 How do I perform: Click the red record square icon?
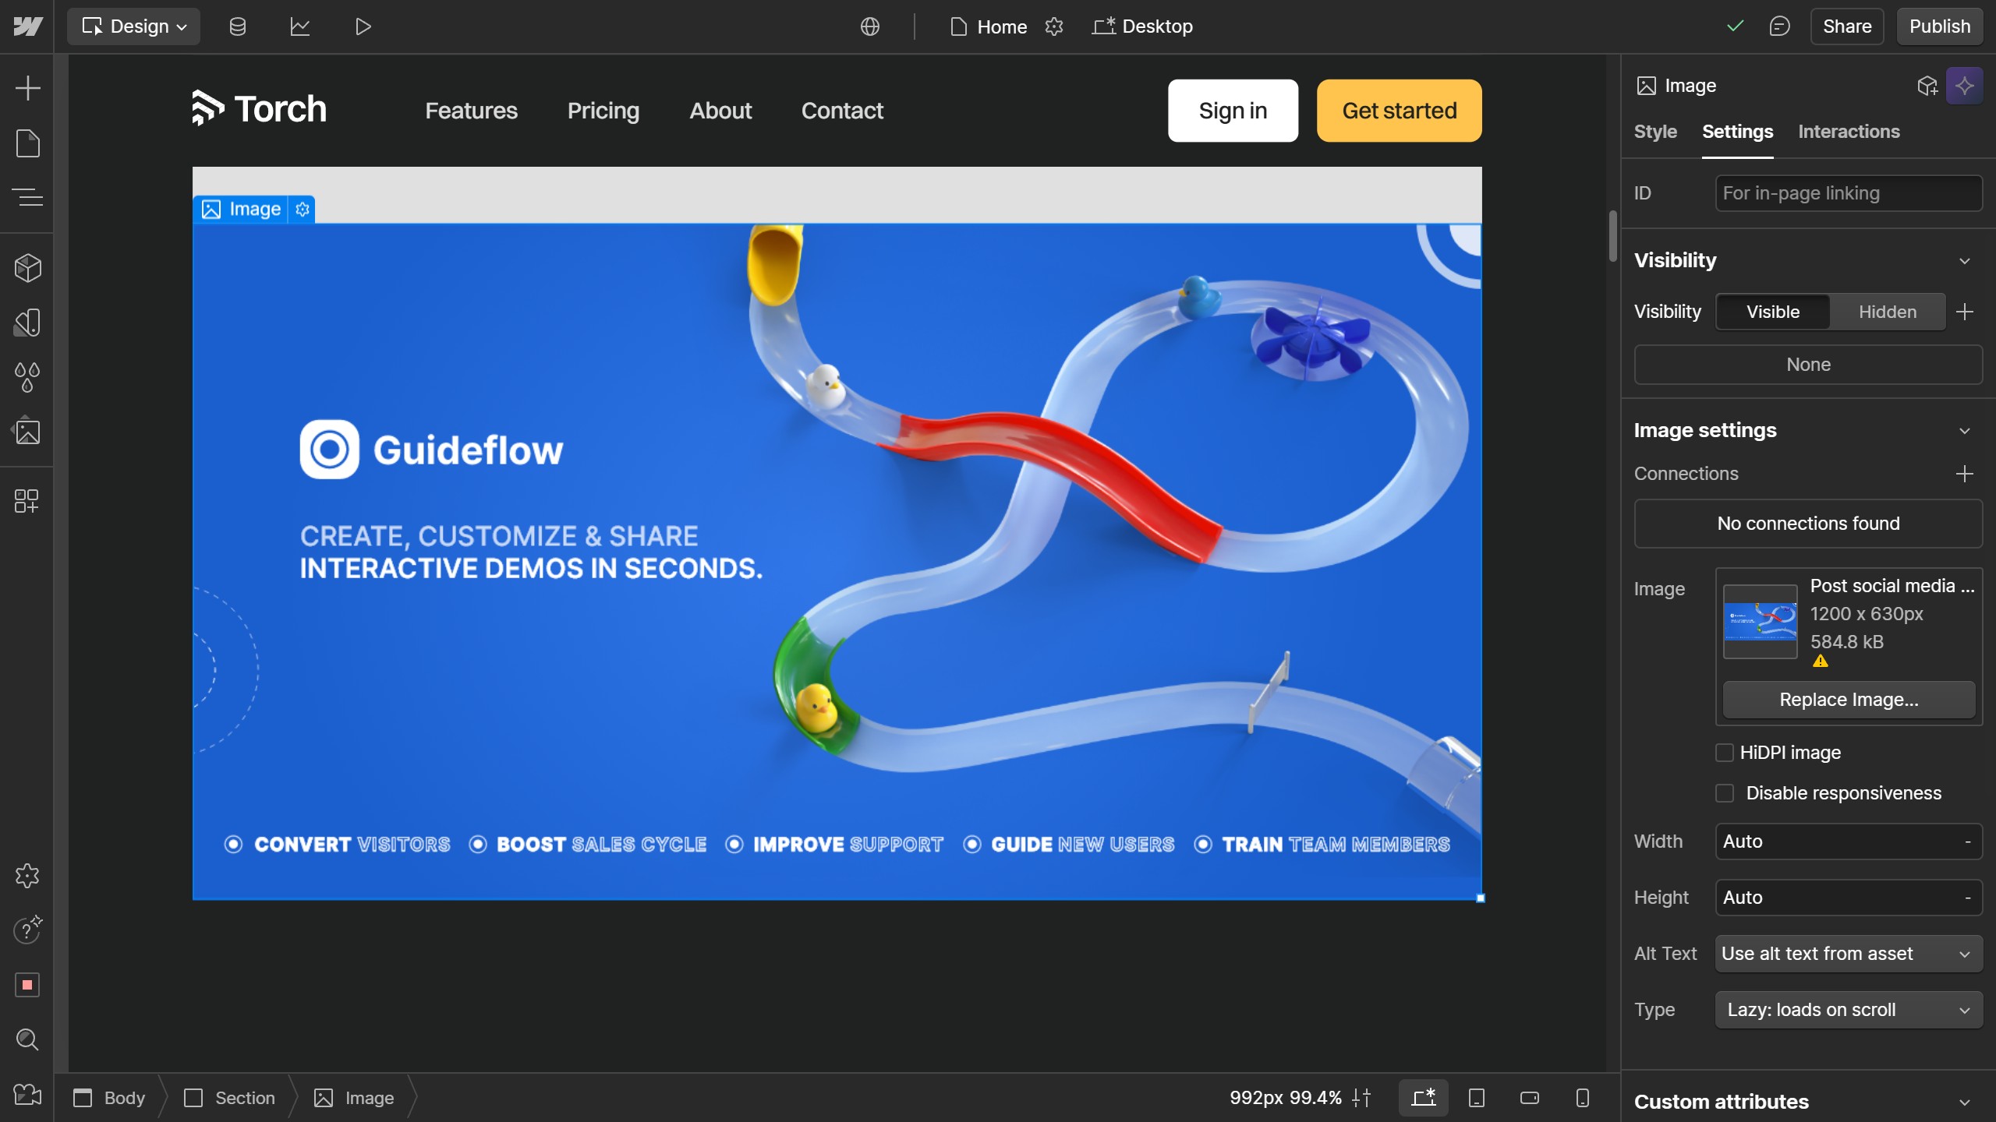click(27, 985)
